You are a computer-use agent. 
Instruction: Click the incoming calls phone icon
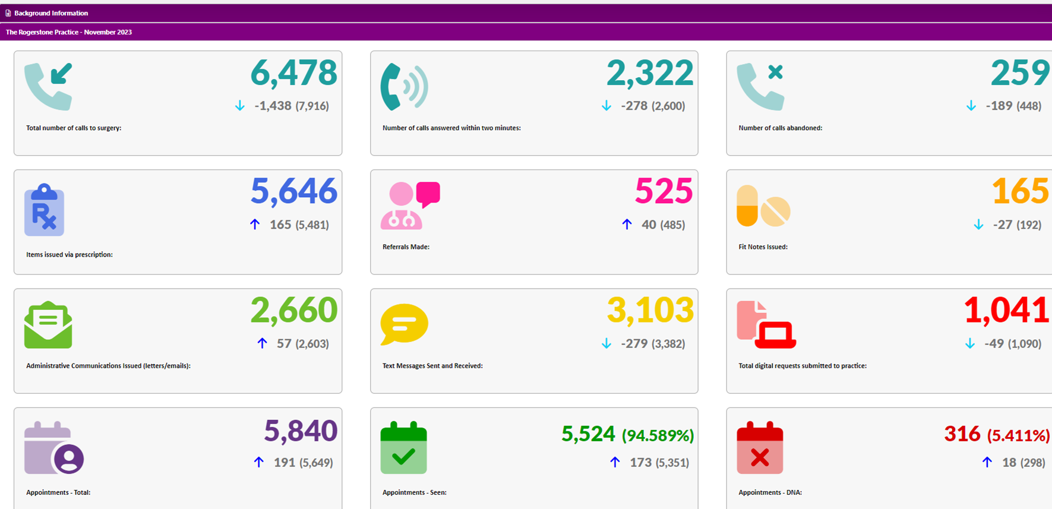[48, 87]
